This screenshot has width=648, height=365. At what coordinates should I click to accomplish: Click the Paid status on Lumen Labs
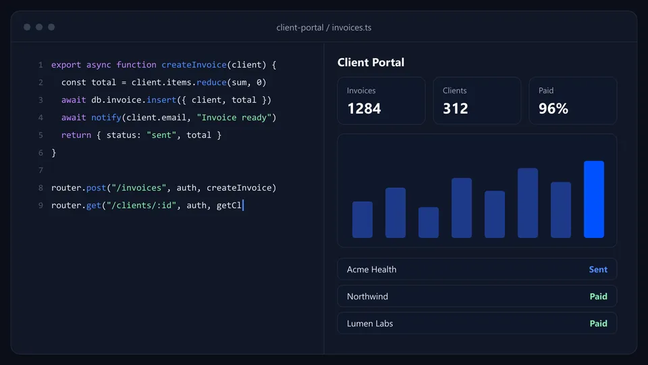(x=599, y=323)
